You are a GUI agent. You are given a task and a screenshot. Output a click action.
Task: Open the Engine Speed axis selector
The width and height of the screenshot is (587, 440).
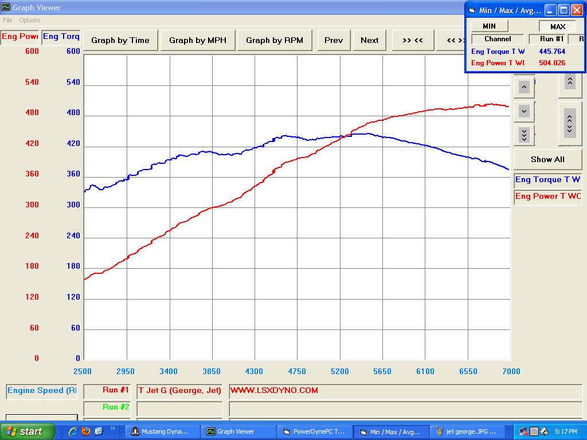pyautogui.click(x=42, y=391)
